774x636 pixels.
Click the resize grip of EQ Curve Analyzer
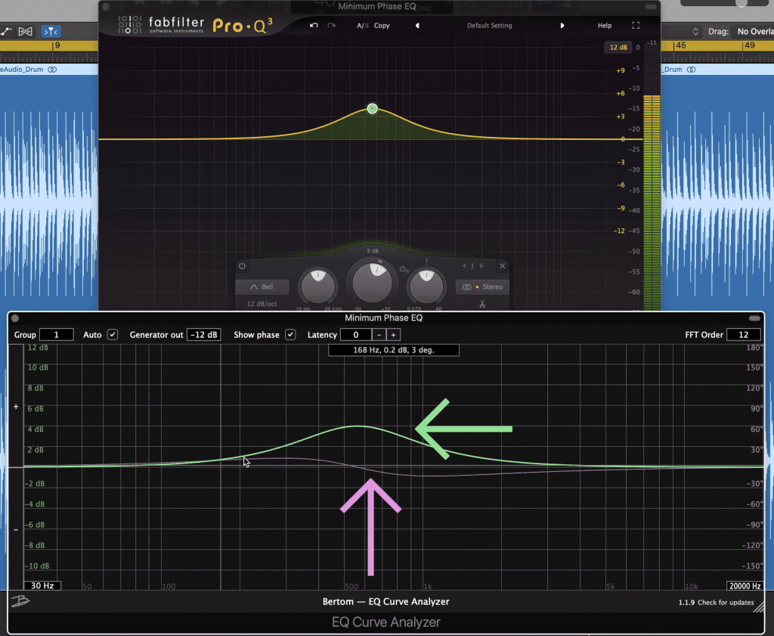coord(759,607)
